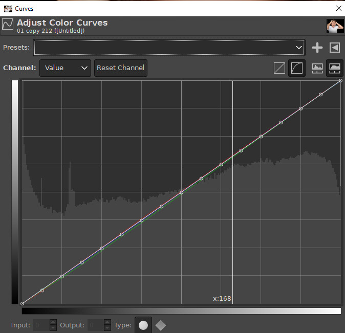This screenshot has height=333, width=345.
Task: Select linear light curve adjustment icon
Action: [279, 68]
